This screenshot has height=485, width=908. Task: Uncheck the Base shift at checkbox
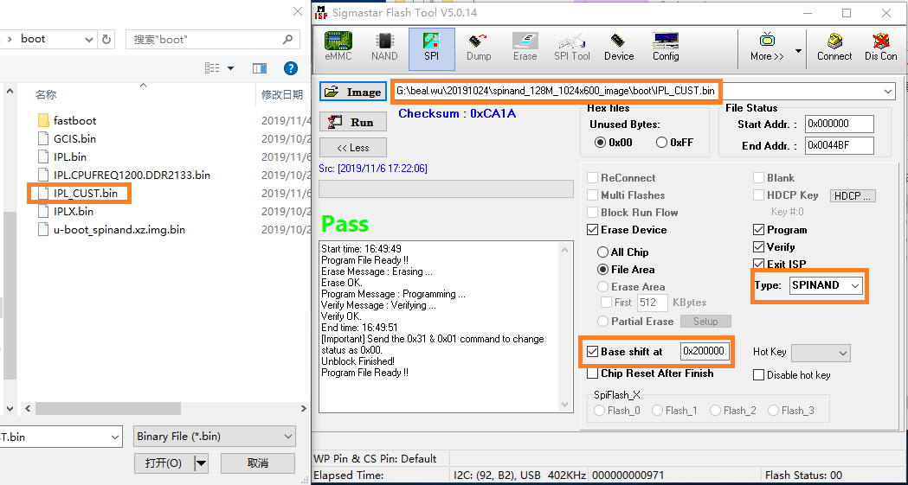coord(593,352)
